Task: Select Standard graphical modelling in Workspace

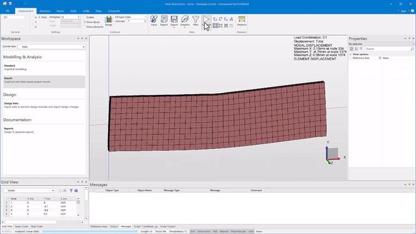Action: [44, 68]
